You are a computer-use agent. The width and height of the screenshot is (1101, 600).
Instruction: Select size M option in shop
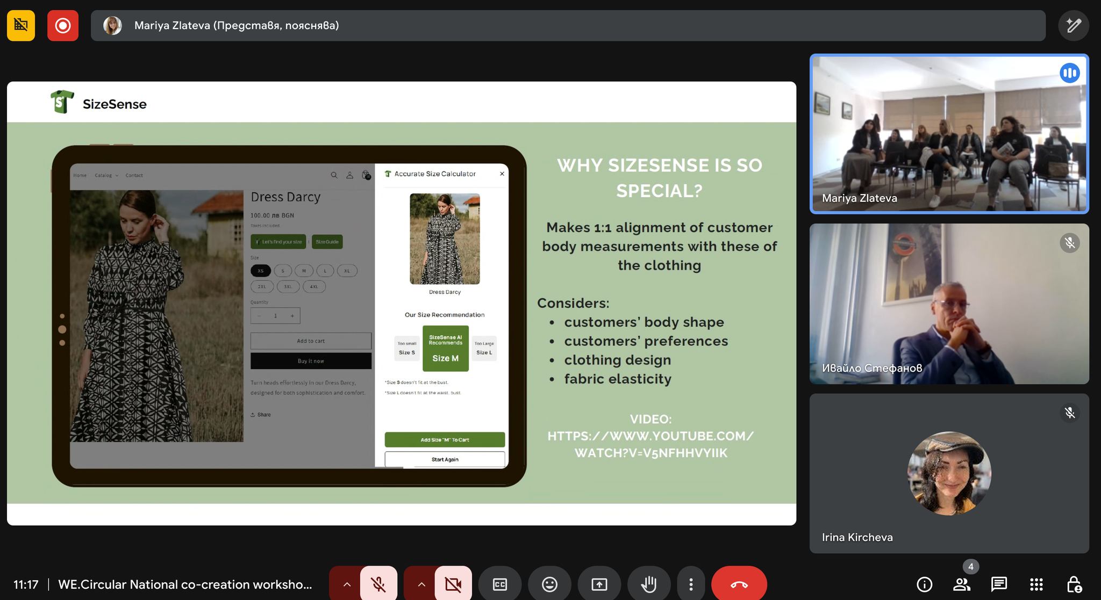304,271
